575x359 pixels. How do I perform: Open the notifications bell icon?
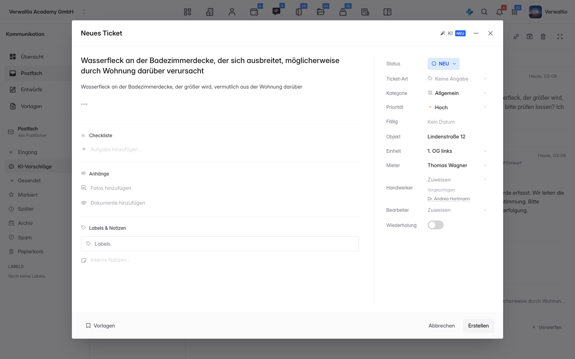(500, 12)
